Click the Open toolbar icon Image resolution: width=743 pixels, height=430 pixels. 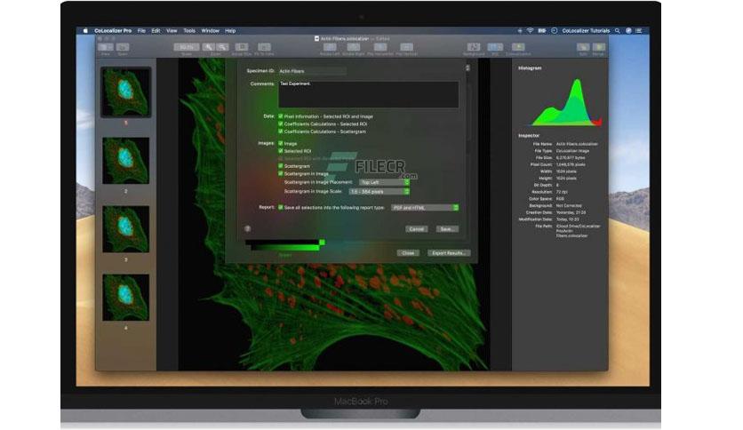(x=123, y=47)
